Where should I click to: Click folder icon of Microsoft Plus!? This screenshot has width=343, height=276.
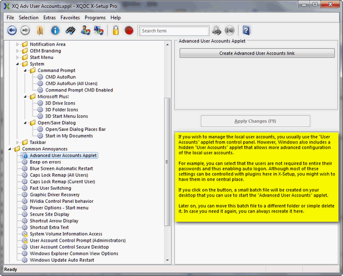pos(33,97)
